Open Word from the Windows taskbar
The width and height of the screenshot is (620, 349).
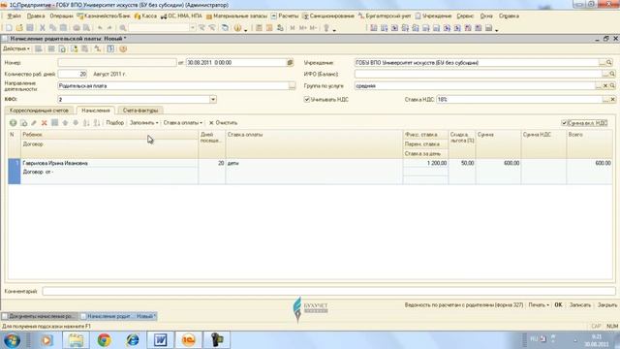(x=160, y=340)
